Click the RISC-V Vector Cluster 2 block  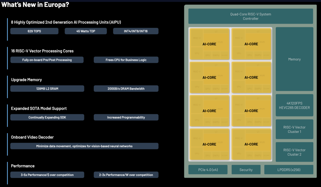click(294, 152)
